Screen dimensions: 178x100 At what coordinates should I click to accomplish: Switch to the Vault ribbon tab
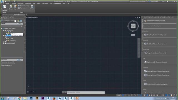tap(64, 3)
